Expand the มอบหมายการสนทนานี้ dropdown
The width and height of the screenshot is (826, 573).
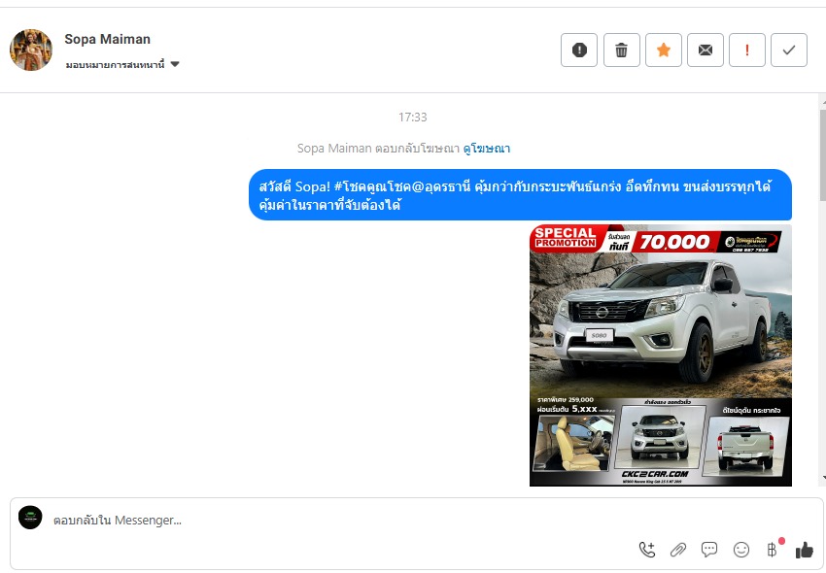pyautogui.click(x=122, y=64)
